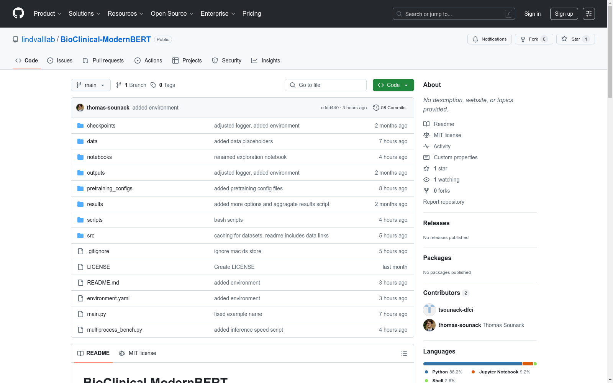Switch to the Security tab
The width and height of the screenshot is (613, 383).
point(227,61)
